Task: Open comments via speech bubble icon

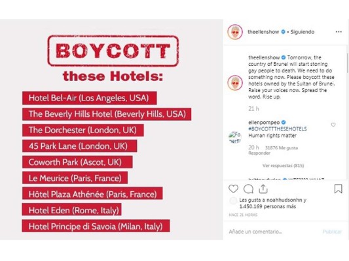Action: 248,189
